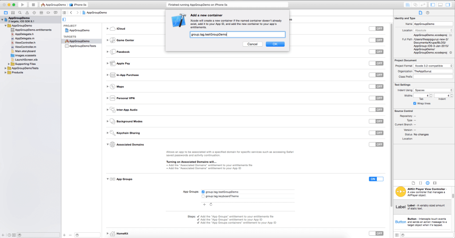Expand the AppGroupDemoTests folder
The image size is (455, 238).
[5, 68]
